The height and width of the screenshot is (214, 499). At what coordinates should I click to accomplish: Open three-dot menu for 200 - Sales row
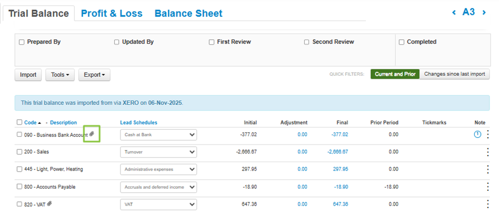tap(487, 152)
